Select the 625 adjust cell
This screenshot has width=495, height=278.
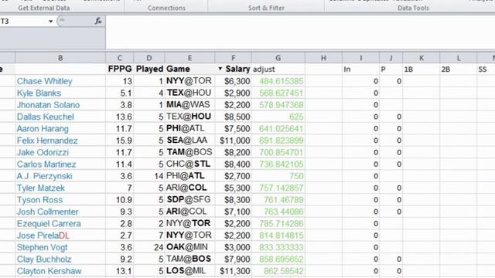(278, 117)
